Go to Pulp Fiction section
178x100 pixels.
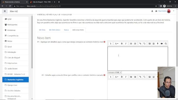[x=16, y=63]
